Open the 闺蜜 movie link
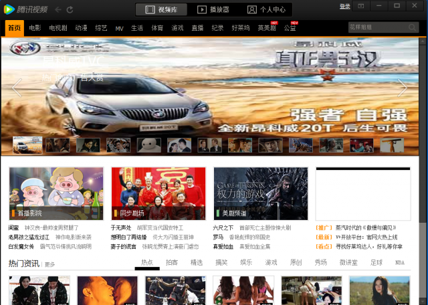 click(13, 227)
